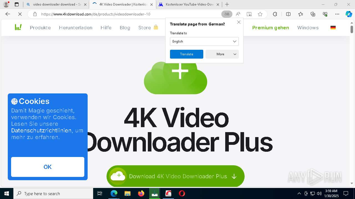Close the video downloader download tab
Viewport: 355px width, 199px height.
[85, 4]
